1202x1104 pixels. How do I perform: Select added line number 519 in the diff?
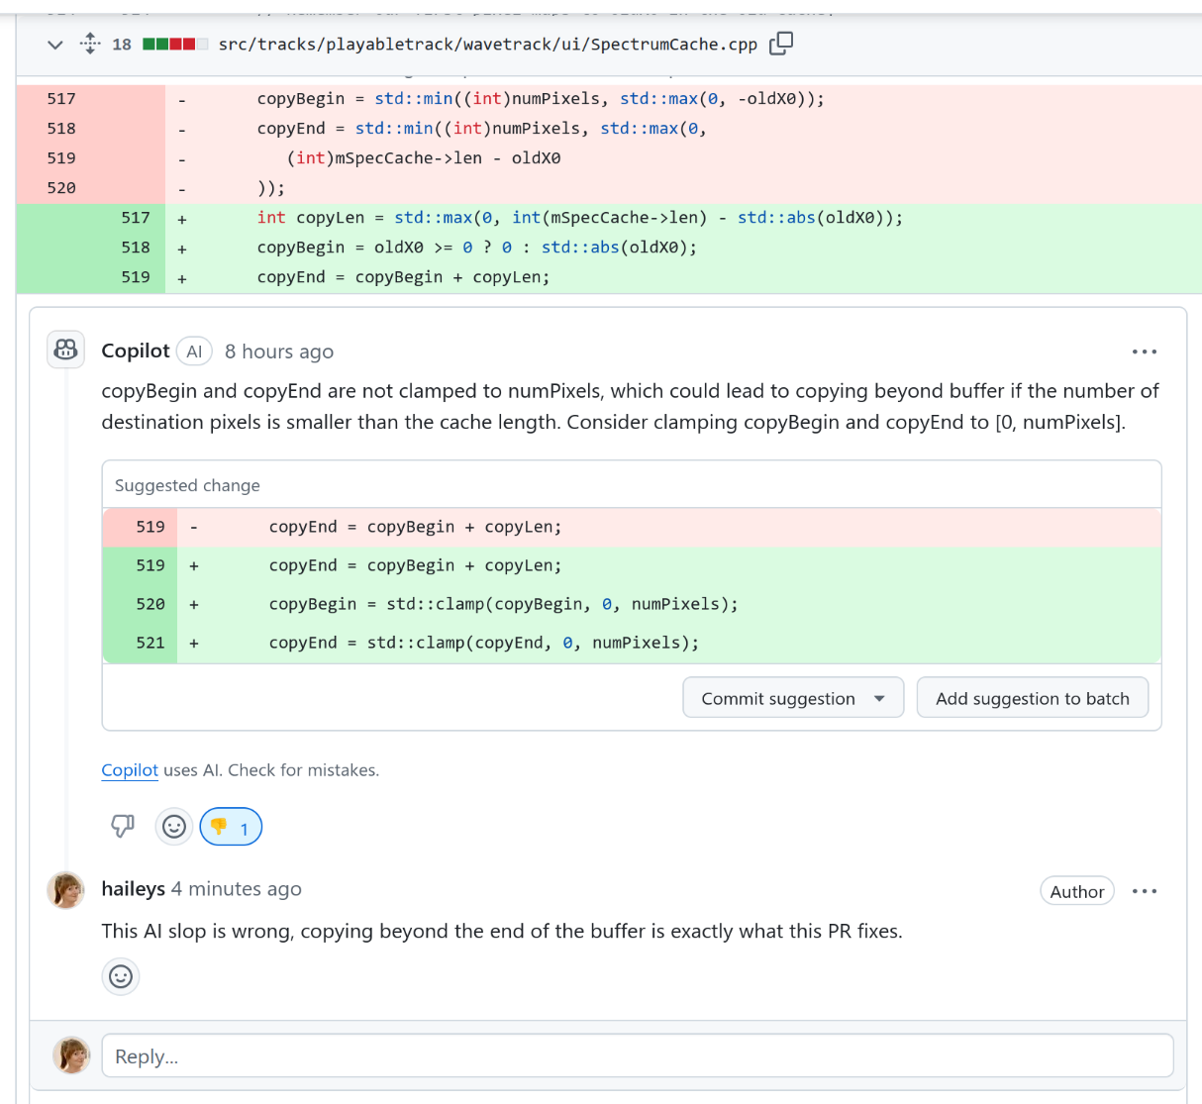tap(136, 277)
